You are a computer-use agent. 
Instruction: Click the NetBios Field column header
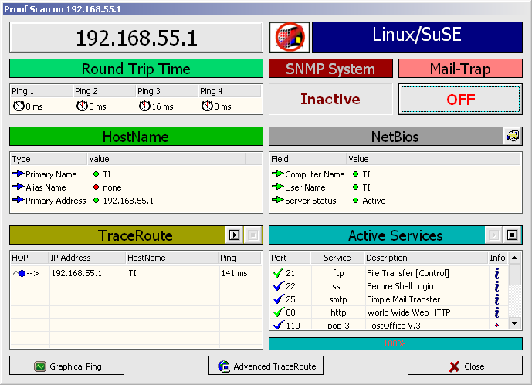(x=308, y=159)
